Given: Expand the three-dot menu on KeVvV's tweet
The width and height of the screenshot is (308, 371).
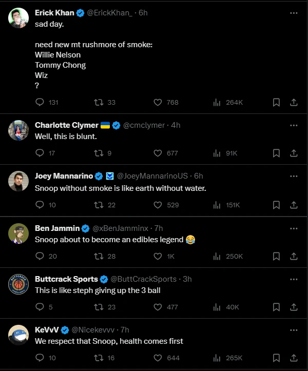Looking at the screenshot, I should [x=294, y=329].
